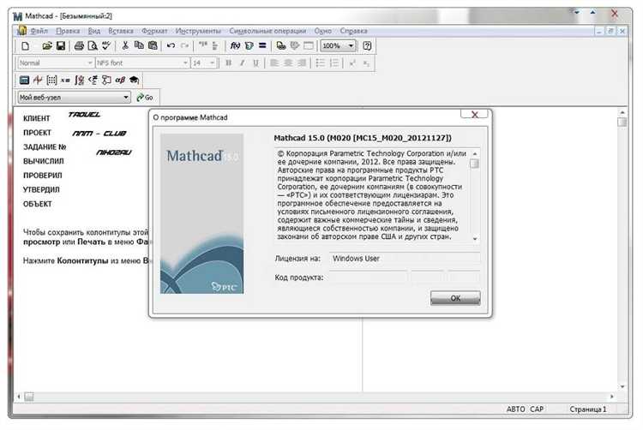Open the Символьные операции menu
Screen dimensions: 643x430
click(x=267, y=31)
